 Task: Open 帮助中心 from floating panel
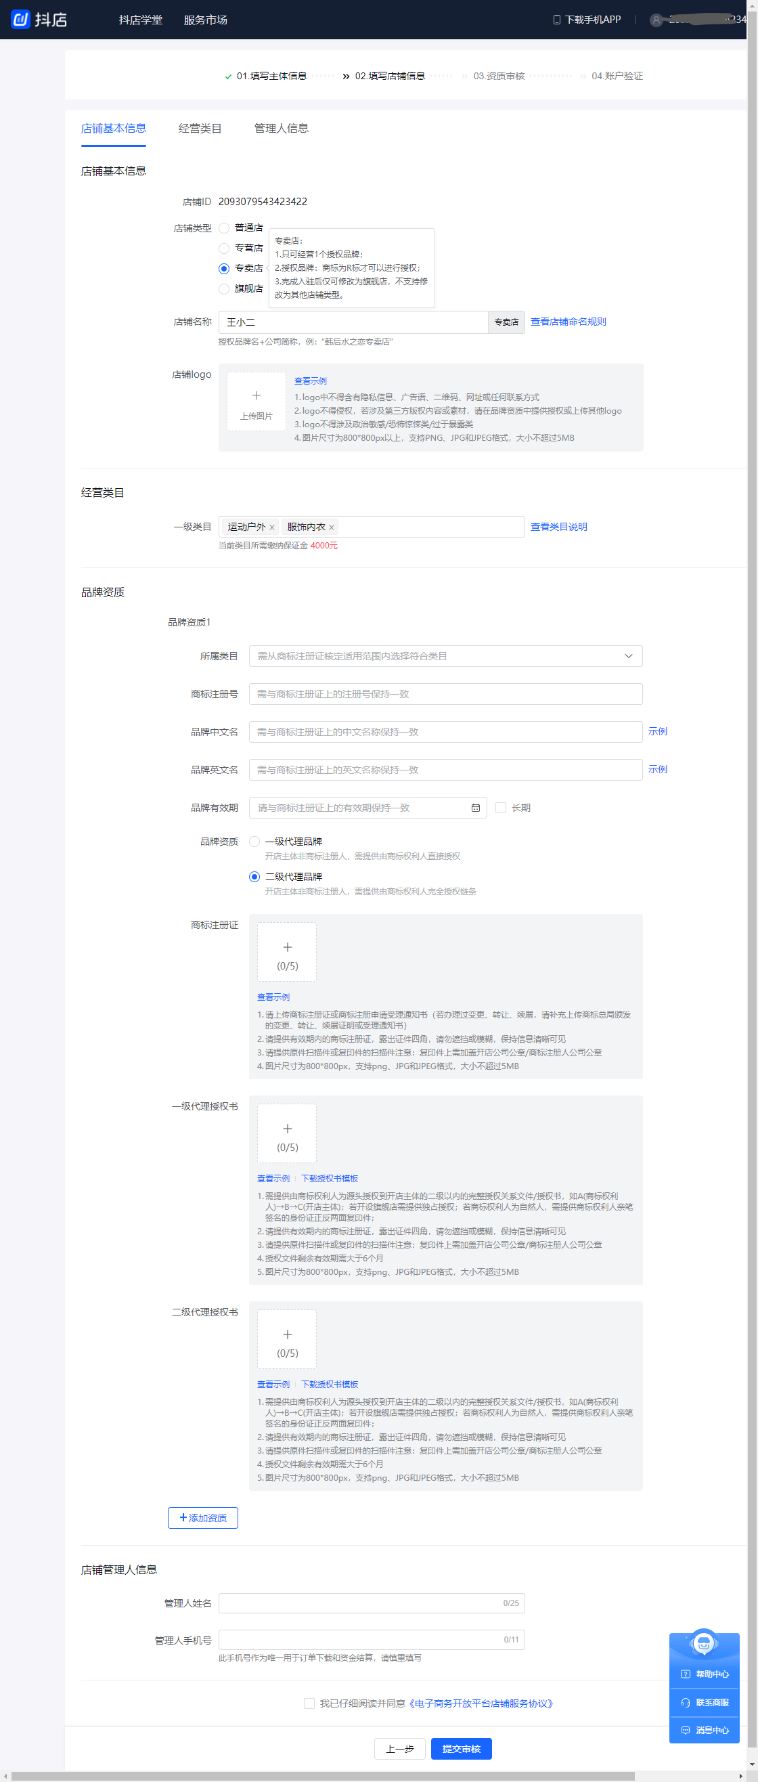pos(705,1674)
